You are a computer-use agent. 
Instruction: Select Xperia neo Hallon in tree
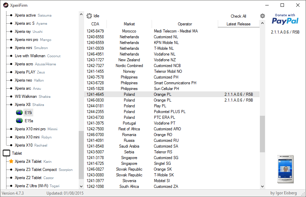tap(29, 80)
